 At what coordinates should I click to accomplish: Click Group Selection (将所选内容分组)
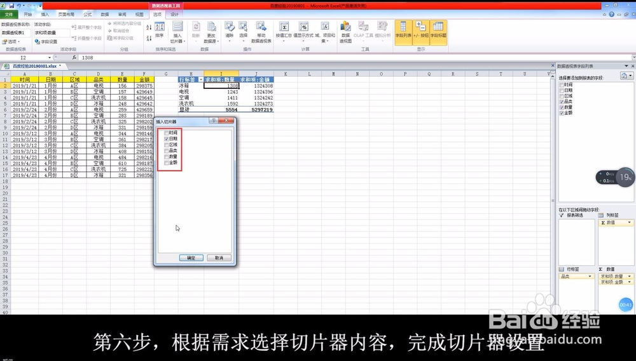(x=125, y=24)
